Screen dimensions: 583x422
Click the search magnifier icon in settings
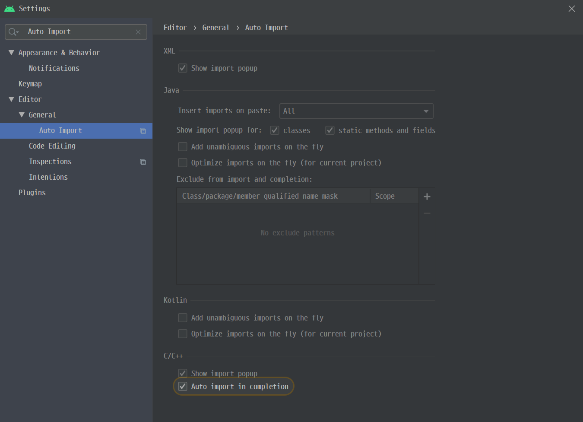[x=13, y=32]
